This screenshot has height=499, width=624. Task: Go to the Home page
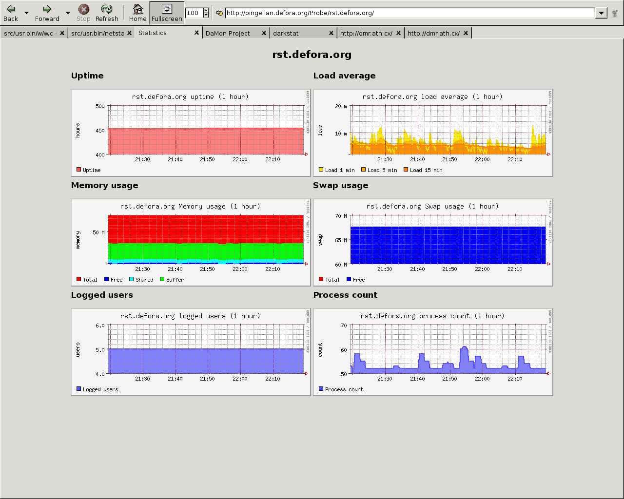[x=137, y=13]
